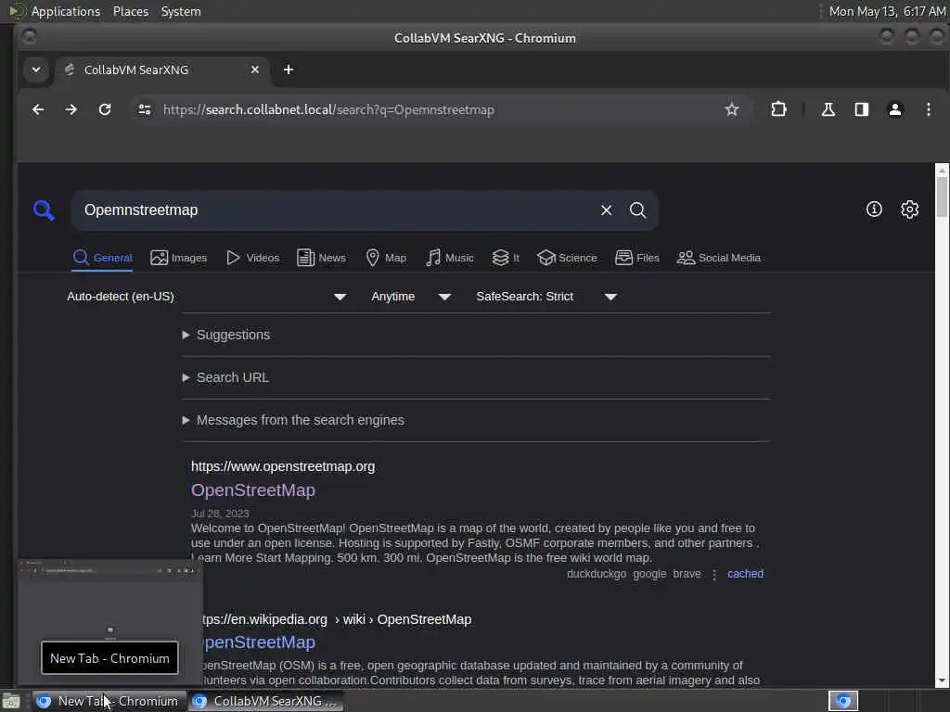The height and width of the screenshot is (712, 950).
Task: Open Chrome Labs flask icon
Action: point(828,109)
